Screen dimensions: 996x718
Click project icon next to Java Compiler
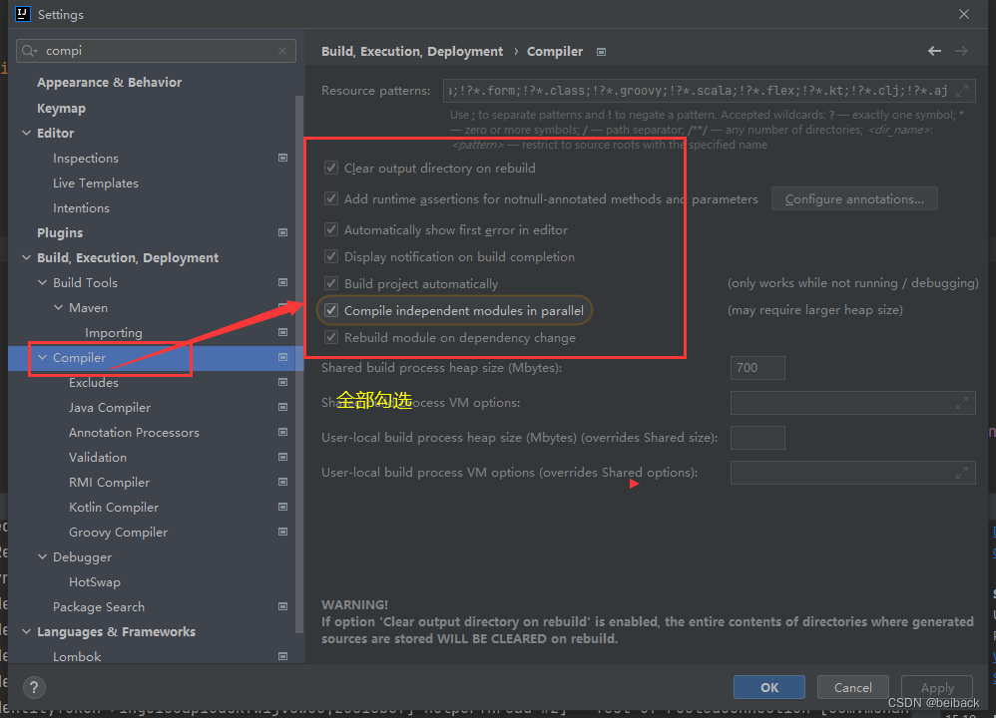pos(282,407)
